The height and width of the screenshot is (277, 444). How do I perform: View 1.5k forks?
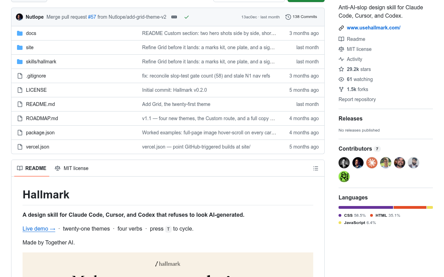pos(357,89)
